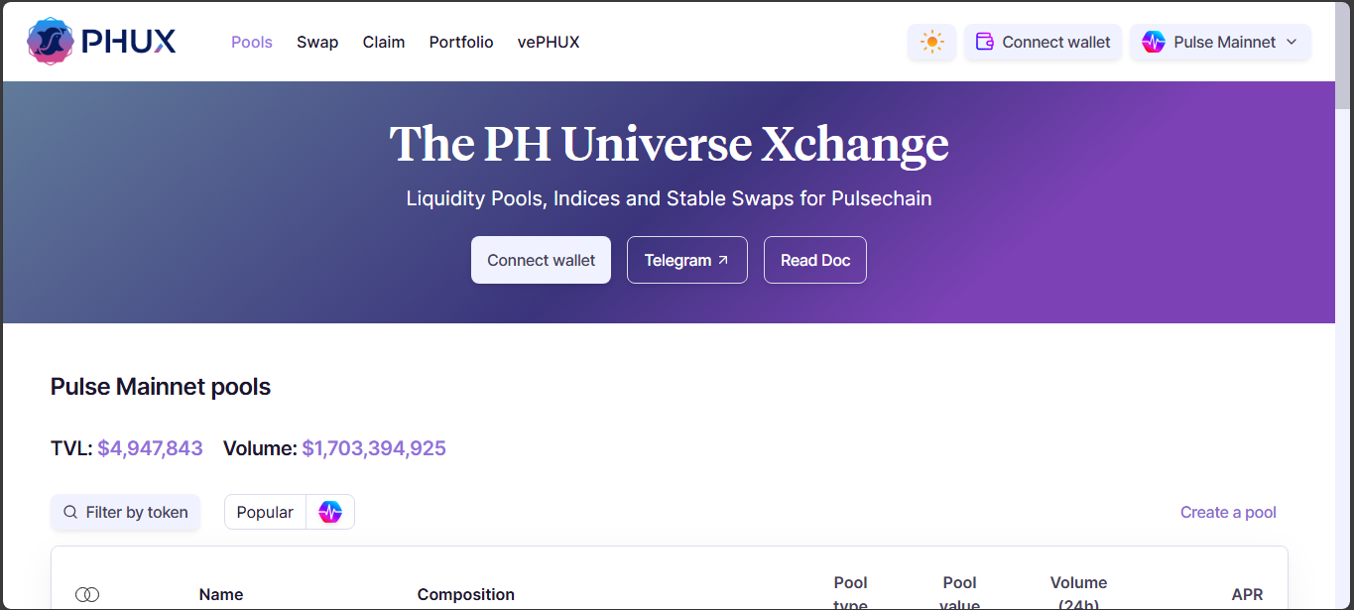Navigate to the Portfolio page
Screen dimensions: 1354x610
coord(461,42)
